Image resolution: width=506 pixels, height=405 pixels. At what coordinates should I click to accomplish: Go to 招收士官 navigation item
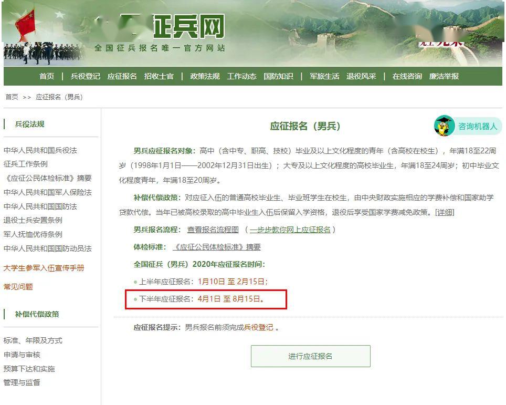(159, 76)
